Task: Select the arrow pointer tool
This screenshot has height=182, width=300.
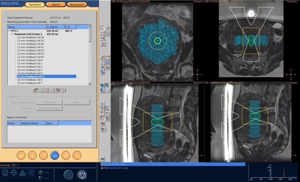Action: pos(103,28)
